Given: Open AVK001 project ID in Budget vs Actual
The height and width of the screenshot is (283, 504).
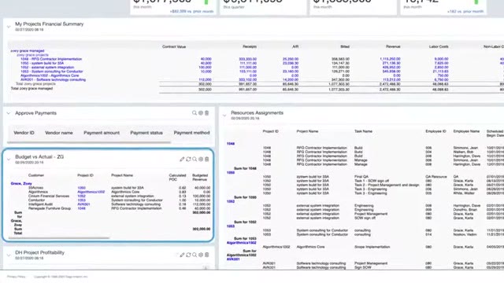Looking at the screenshot, I should (83, 204).
